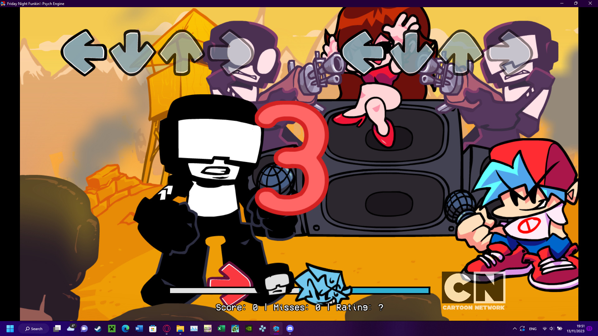Open the Minecraft launcher
Viewport: 598px width, 336px height.
pyautogui.click(x=111, y=329)
